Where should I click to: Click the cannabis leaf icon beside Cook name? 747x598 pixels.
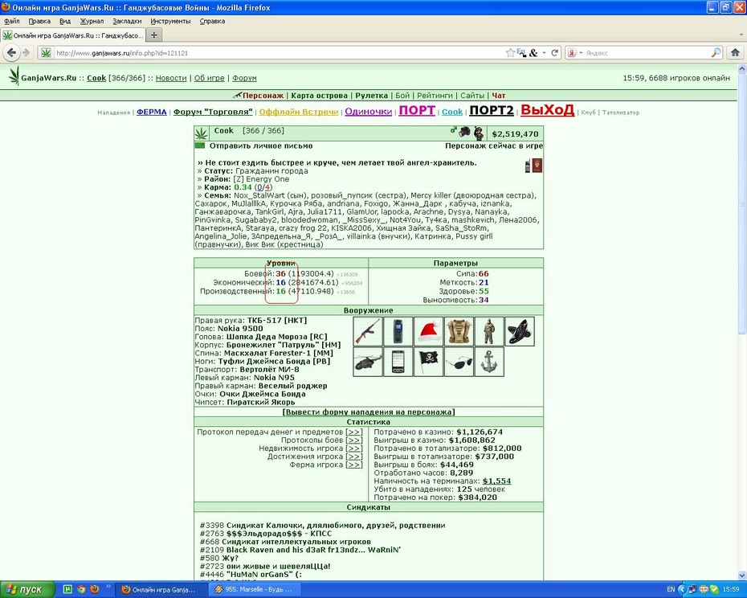tap(202, 133)
